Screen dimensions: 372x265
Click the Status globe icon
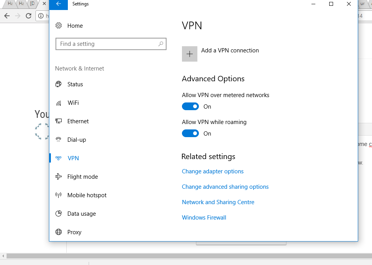(x=59, y=84)
